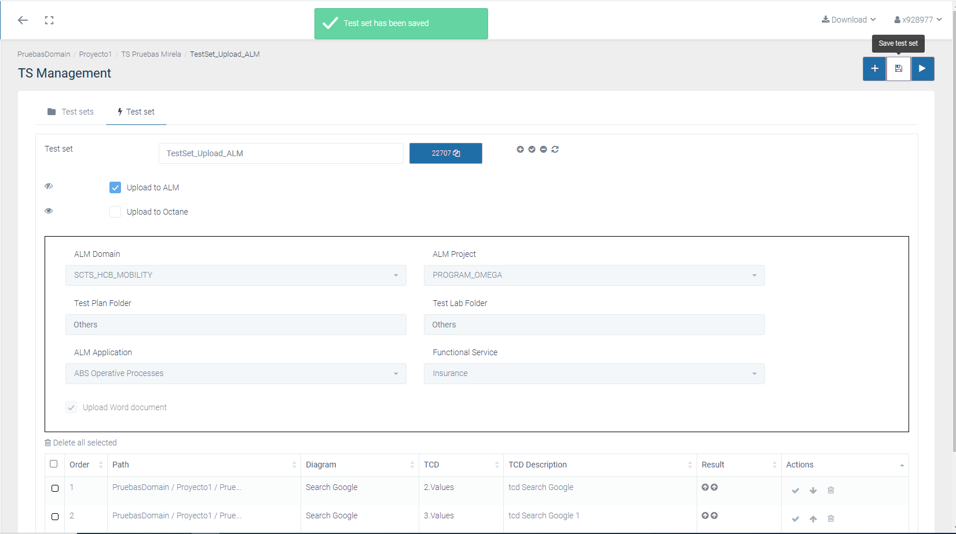Enable Upload to Octane checkbox
956x534 pixels.
click(x=115, y=212)
